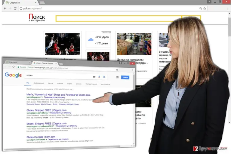Viewport: 231px width, 154px height.
Task: Bookmark the Google page with the star
Action: click(117, 70)
